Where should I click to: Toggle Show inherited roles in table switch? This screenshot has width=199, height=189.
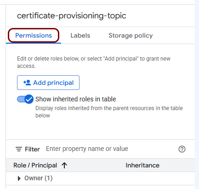pyautogui.click(x=25, y=99)
